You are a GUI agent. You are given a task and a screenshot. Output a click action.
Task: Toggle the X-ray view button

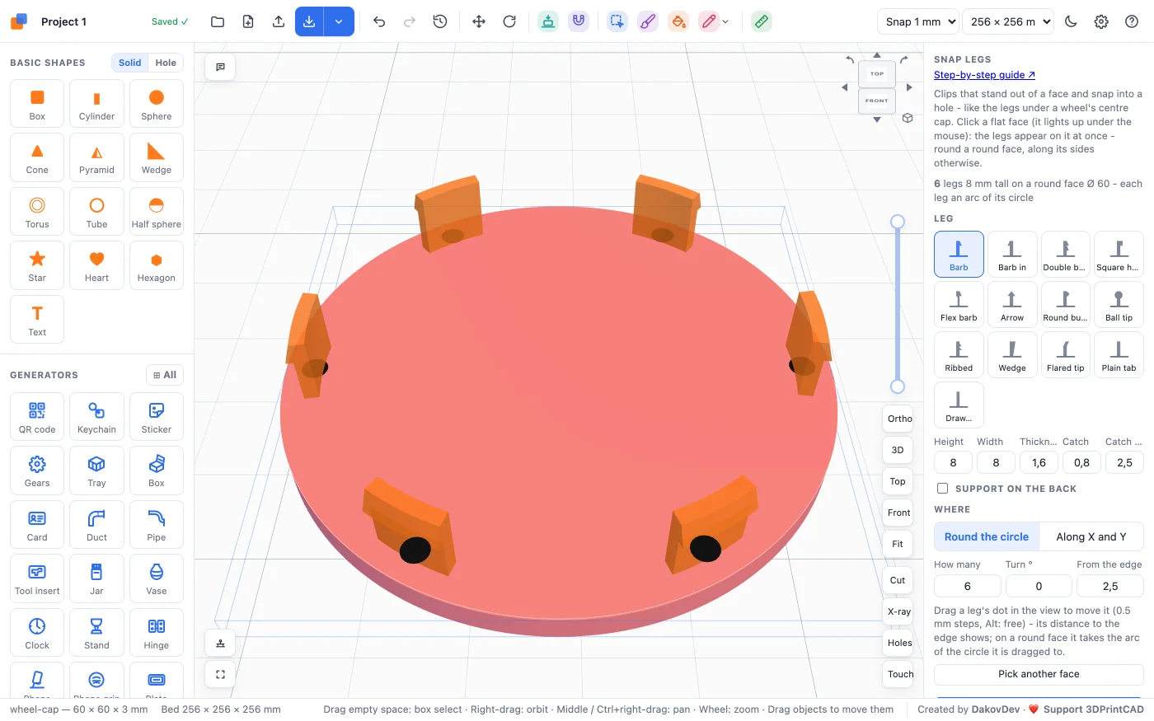[898, 611]
